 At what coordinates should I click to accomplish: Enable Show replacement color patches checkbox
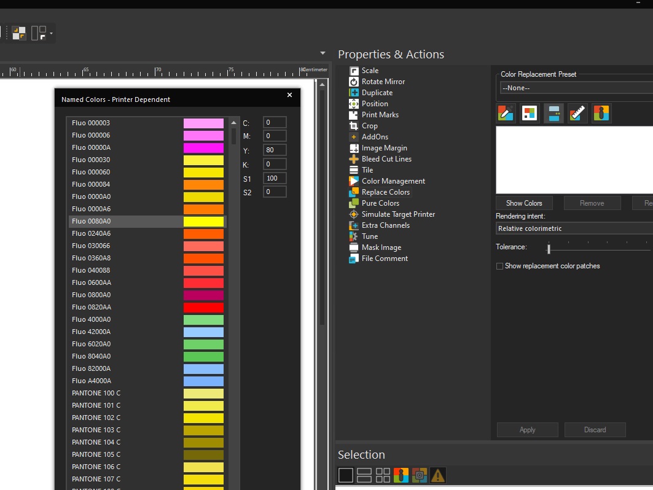(499, 266)
